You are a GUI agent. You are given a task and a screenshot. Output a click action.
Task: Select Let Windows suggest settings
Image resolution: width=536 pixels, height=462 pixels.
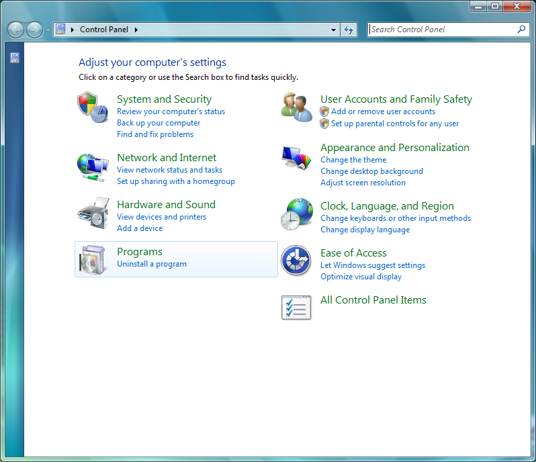coord(373,265)
